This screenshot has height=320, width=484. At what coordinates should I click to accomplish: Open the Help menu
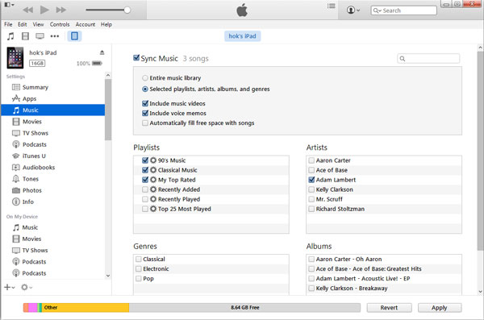[x=106, y=24]
